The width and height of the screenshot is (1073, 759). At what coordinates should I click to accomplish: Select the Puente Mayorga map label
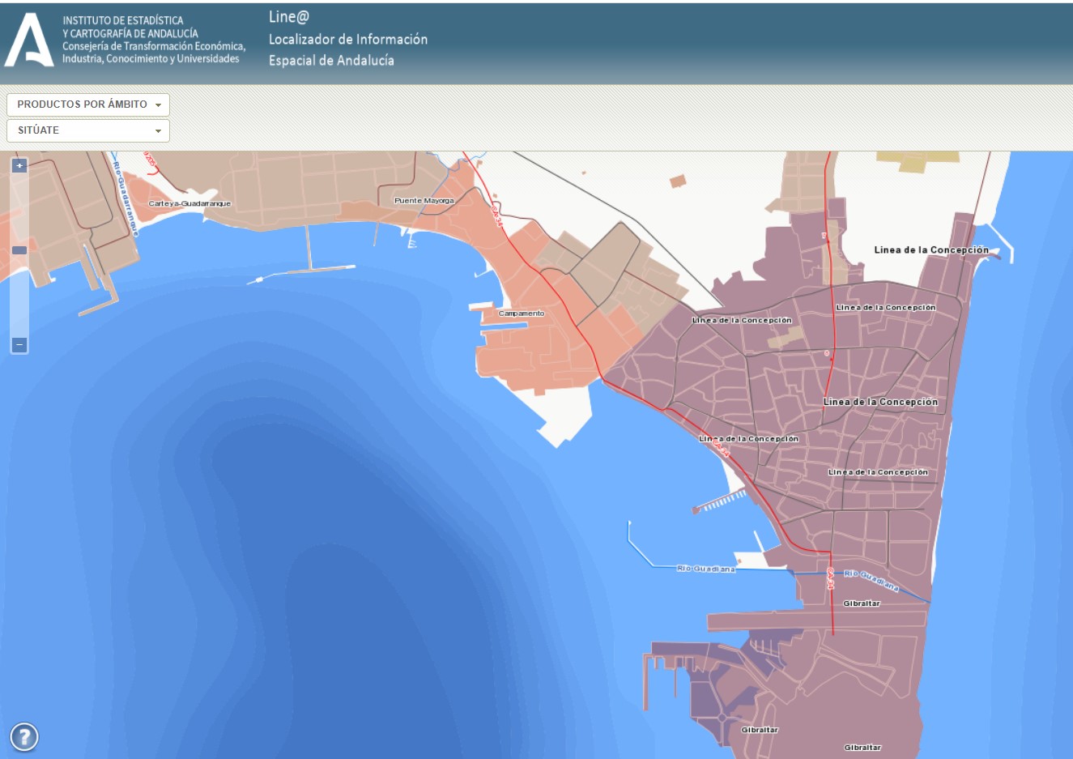pos(424,200)
